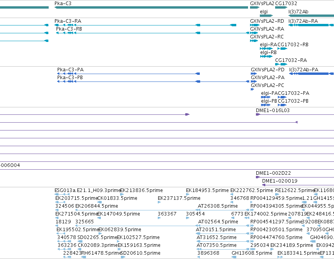Select the elgi gene feature

[266, 16]
